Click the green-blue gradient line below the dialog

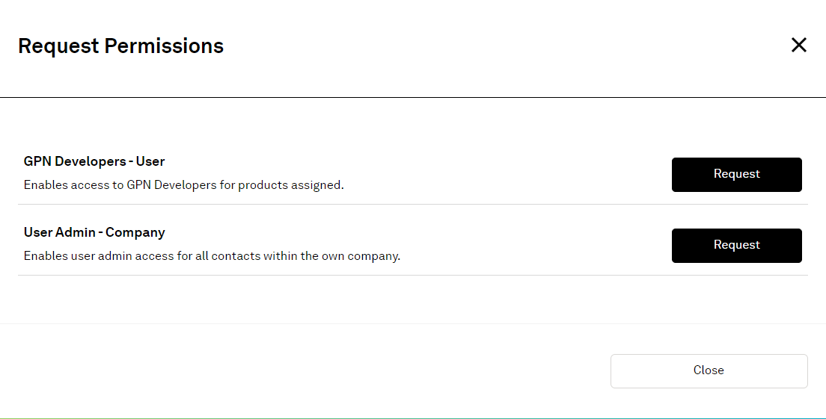[x=413, y=418]
